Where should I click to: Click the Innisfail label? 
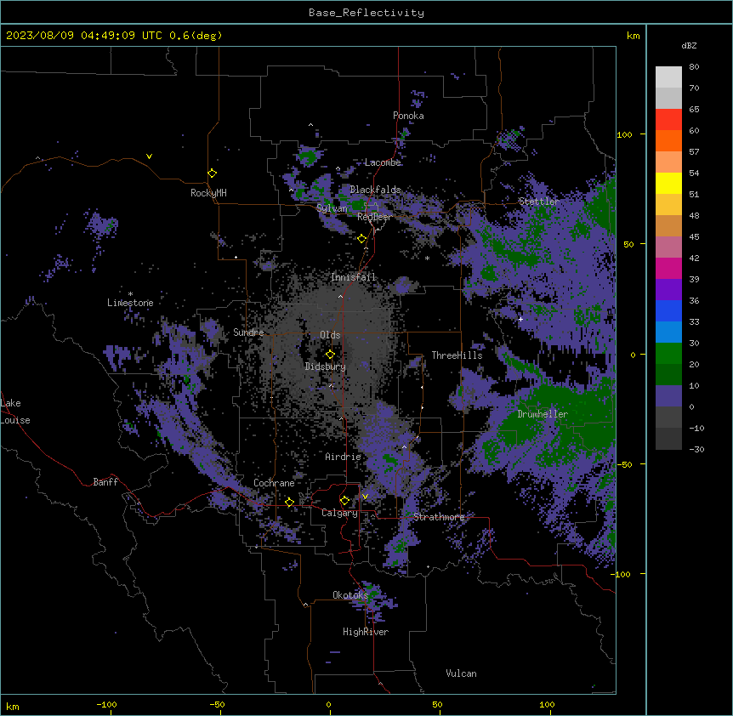coord(354,277)
